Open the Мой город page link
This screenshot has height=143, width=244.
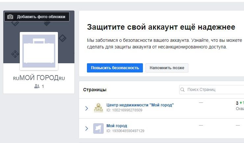click(117, 126)
